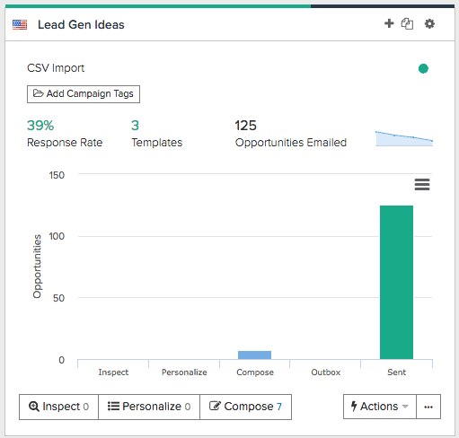Click the Lead Gen Ideas project title
The height and width of the screenshot is (438, 459).
coord(81,24)
